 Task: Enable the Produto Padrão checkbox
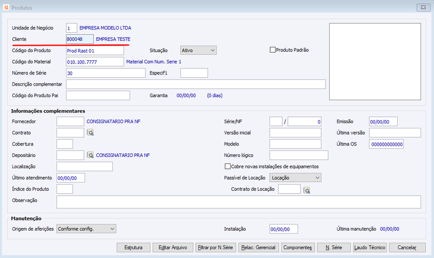[273, 50]
